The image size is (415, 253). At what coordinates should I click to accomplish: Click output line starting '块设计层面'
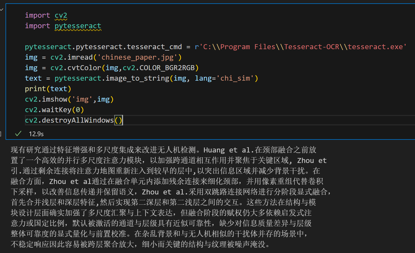(x=161, y=213)
